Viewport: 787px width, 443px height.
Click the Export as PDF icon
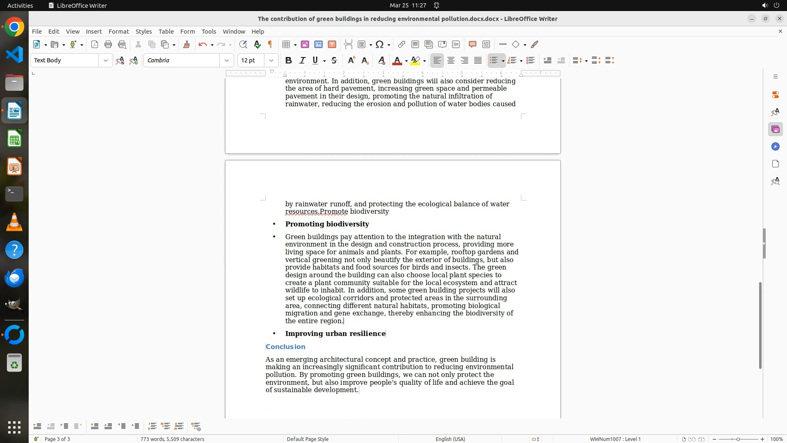95,45
